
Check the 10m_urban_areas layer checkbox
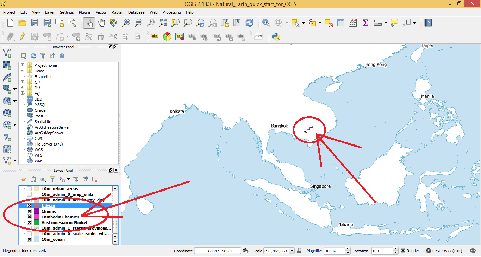tap(30, 189)
